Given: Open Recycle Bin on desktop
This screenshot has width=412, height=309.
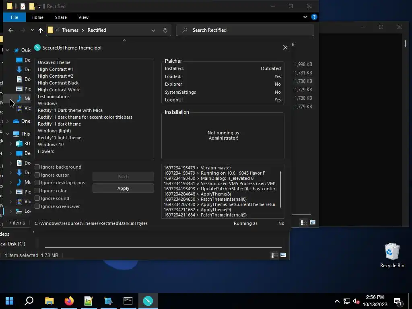Looking at the screenshot, I should [392, 255].
